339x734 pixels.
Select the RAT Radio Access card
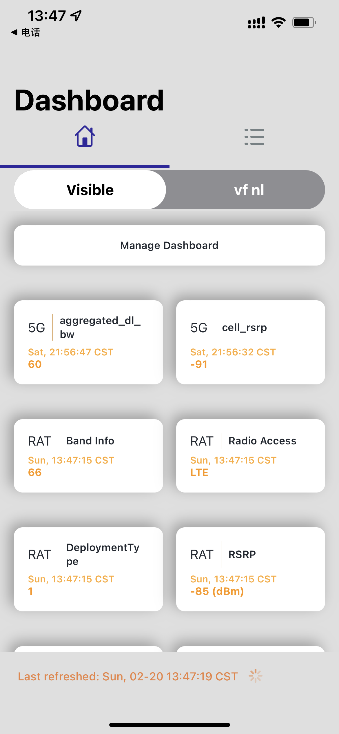pos(251,456)
